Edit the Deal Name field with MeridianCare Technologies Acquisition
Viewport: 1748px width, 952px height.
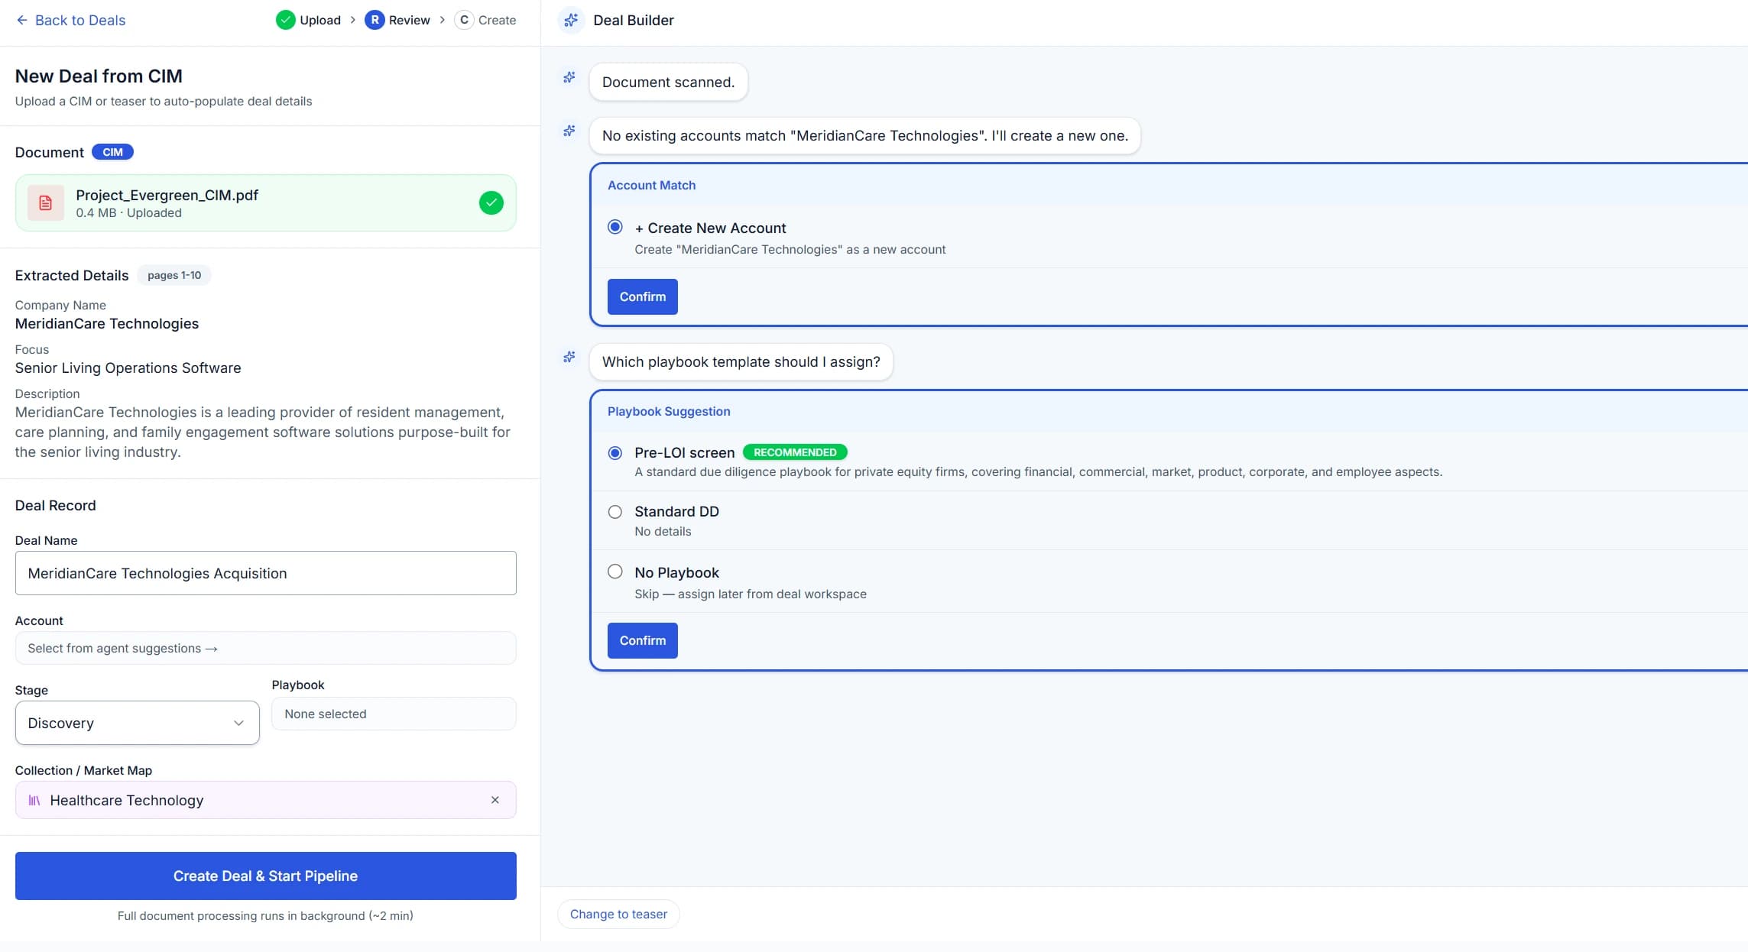(265, 573)
